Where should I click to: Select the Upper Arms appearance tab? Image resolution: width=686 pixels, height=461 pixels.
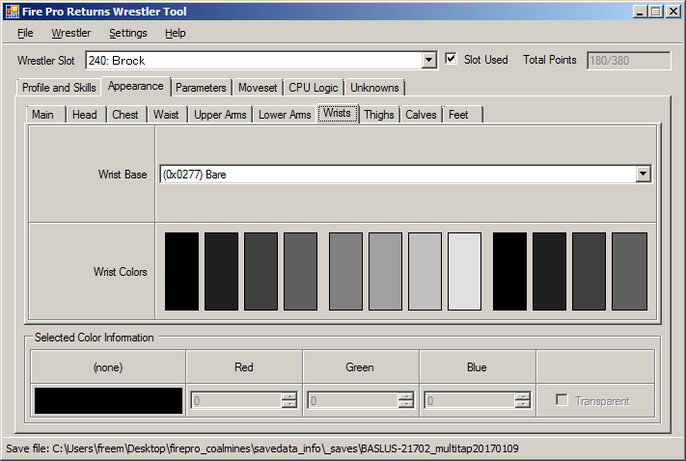[220, 115]
